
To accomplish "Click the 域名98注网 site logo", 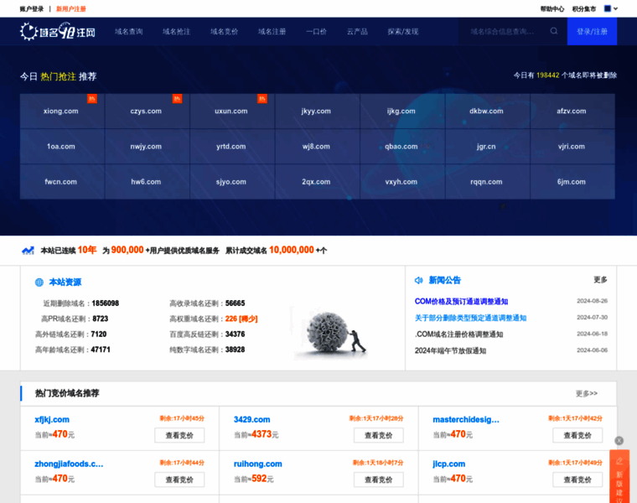I will pos(57,32).
